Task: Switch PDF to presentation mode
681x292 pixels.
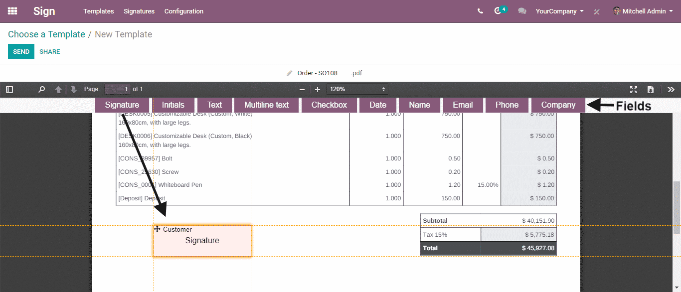Action: 634,90
